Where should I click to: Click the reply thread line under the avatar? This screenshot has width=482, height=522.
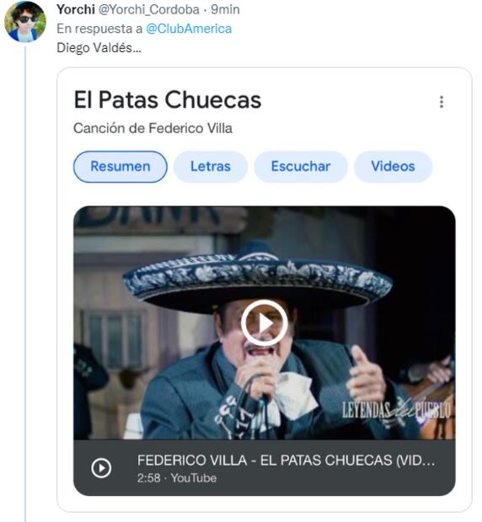tap(25, 283)
